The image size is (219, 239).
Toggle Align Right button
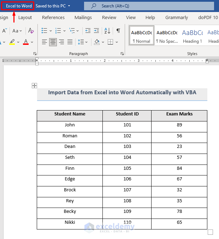point(61,42)
